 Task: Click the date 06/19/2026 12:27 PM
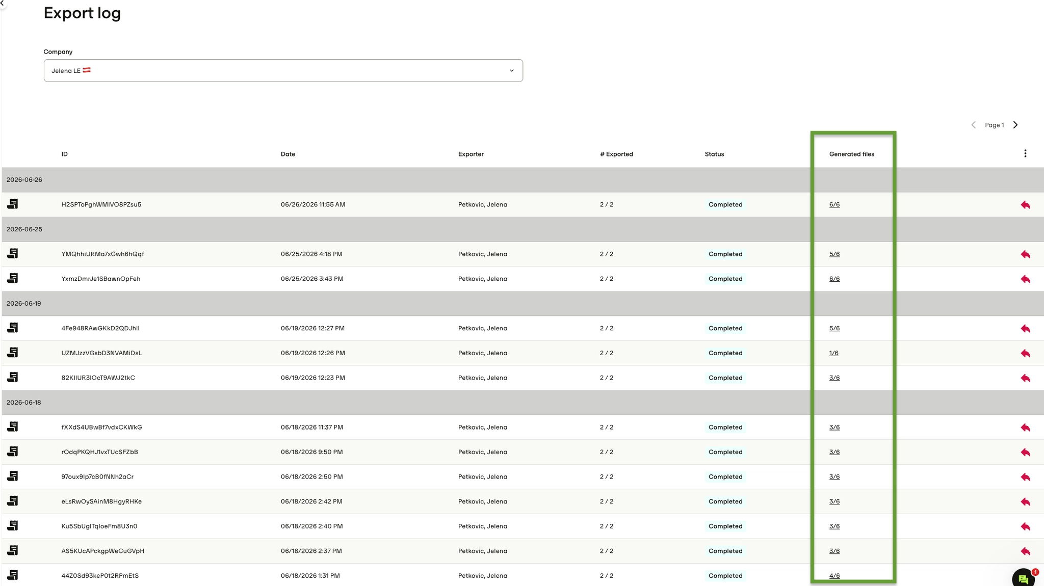(312, 328)
